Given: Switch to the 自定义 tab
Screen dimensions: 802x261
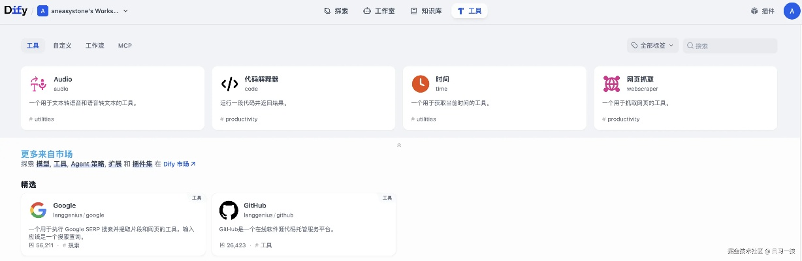Looking at the screenshot, I should click(x=62, y=46).
